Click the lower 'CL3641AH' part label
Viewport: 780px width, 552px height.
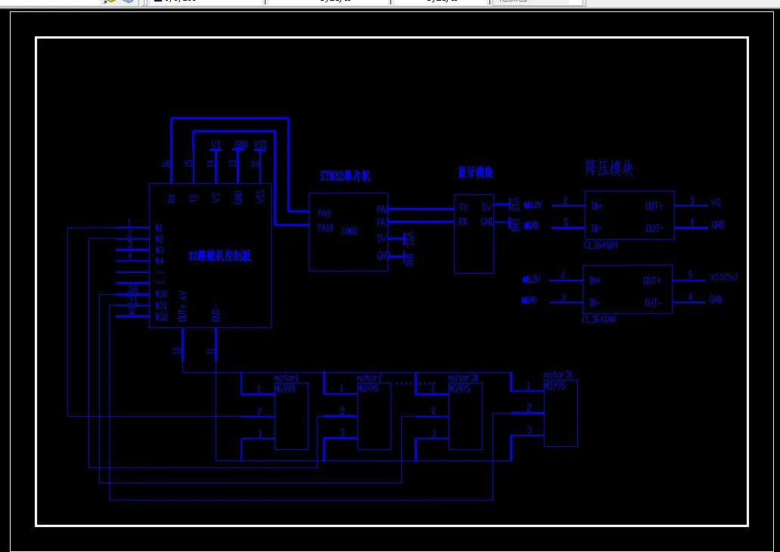click(599, 319)
